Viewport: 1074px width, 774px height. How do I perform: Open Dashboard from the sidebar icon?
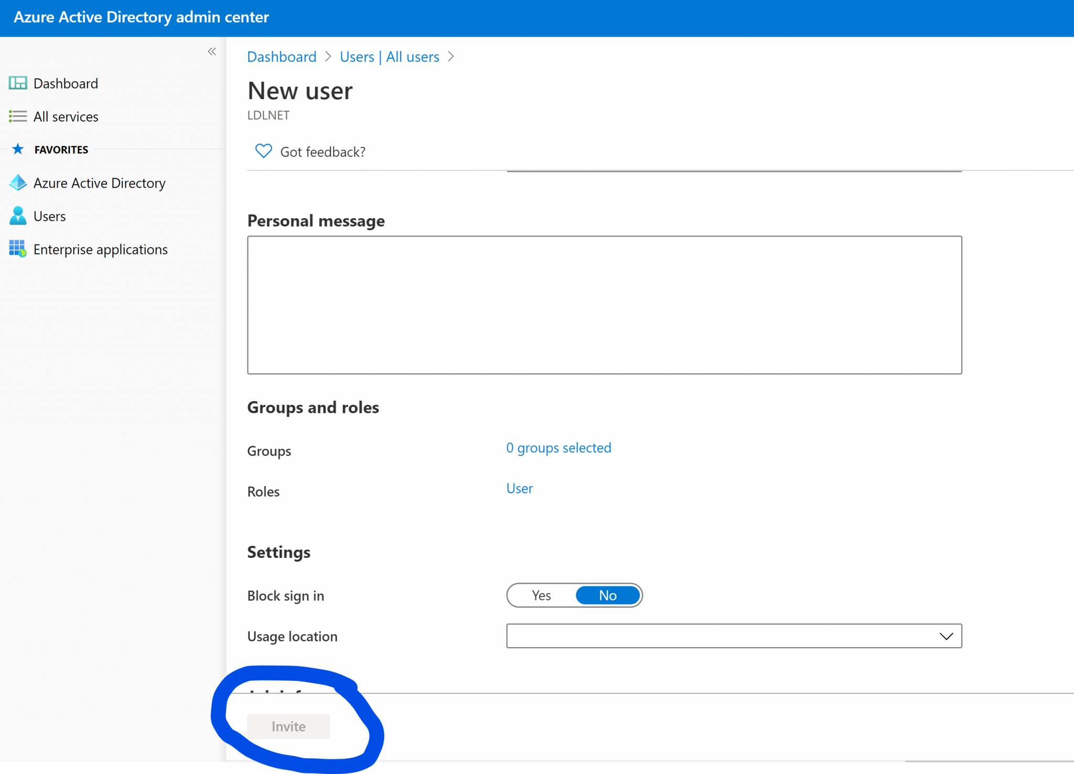[17, 83]
